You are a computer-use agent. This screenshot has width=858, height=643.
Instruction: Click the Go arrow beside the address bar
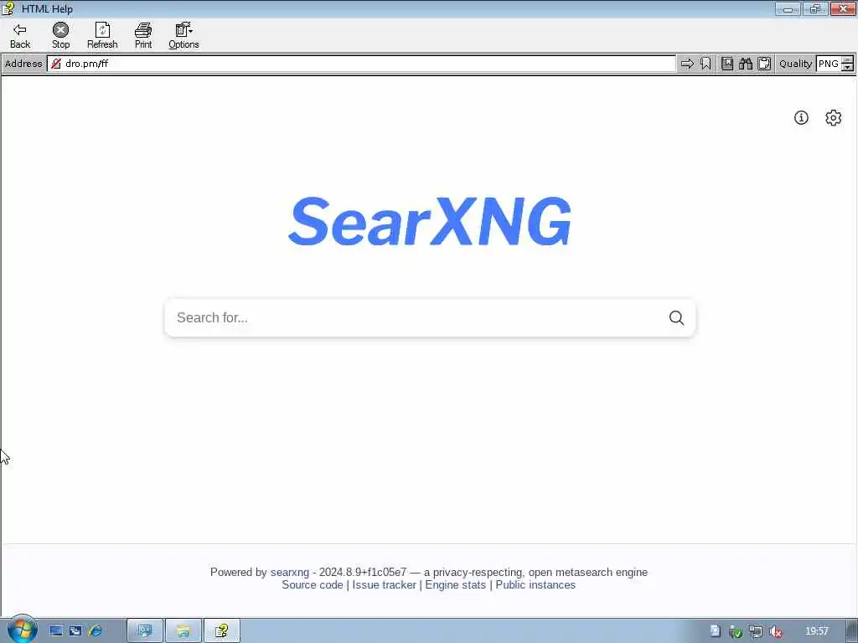pos(687,64)
